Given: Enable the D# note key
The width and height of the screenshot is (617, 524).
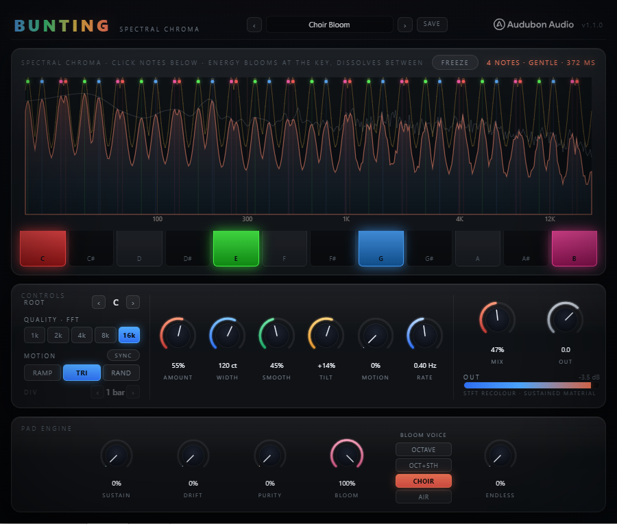Looking at the screenshot, I should 188,249.
